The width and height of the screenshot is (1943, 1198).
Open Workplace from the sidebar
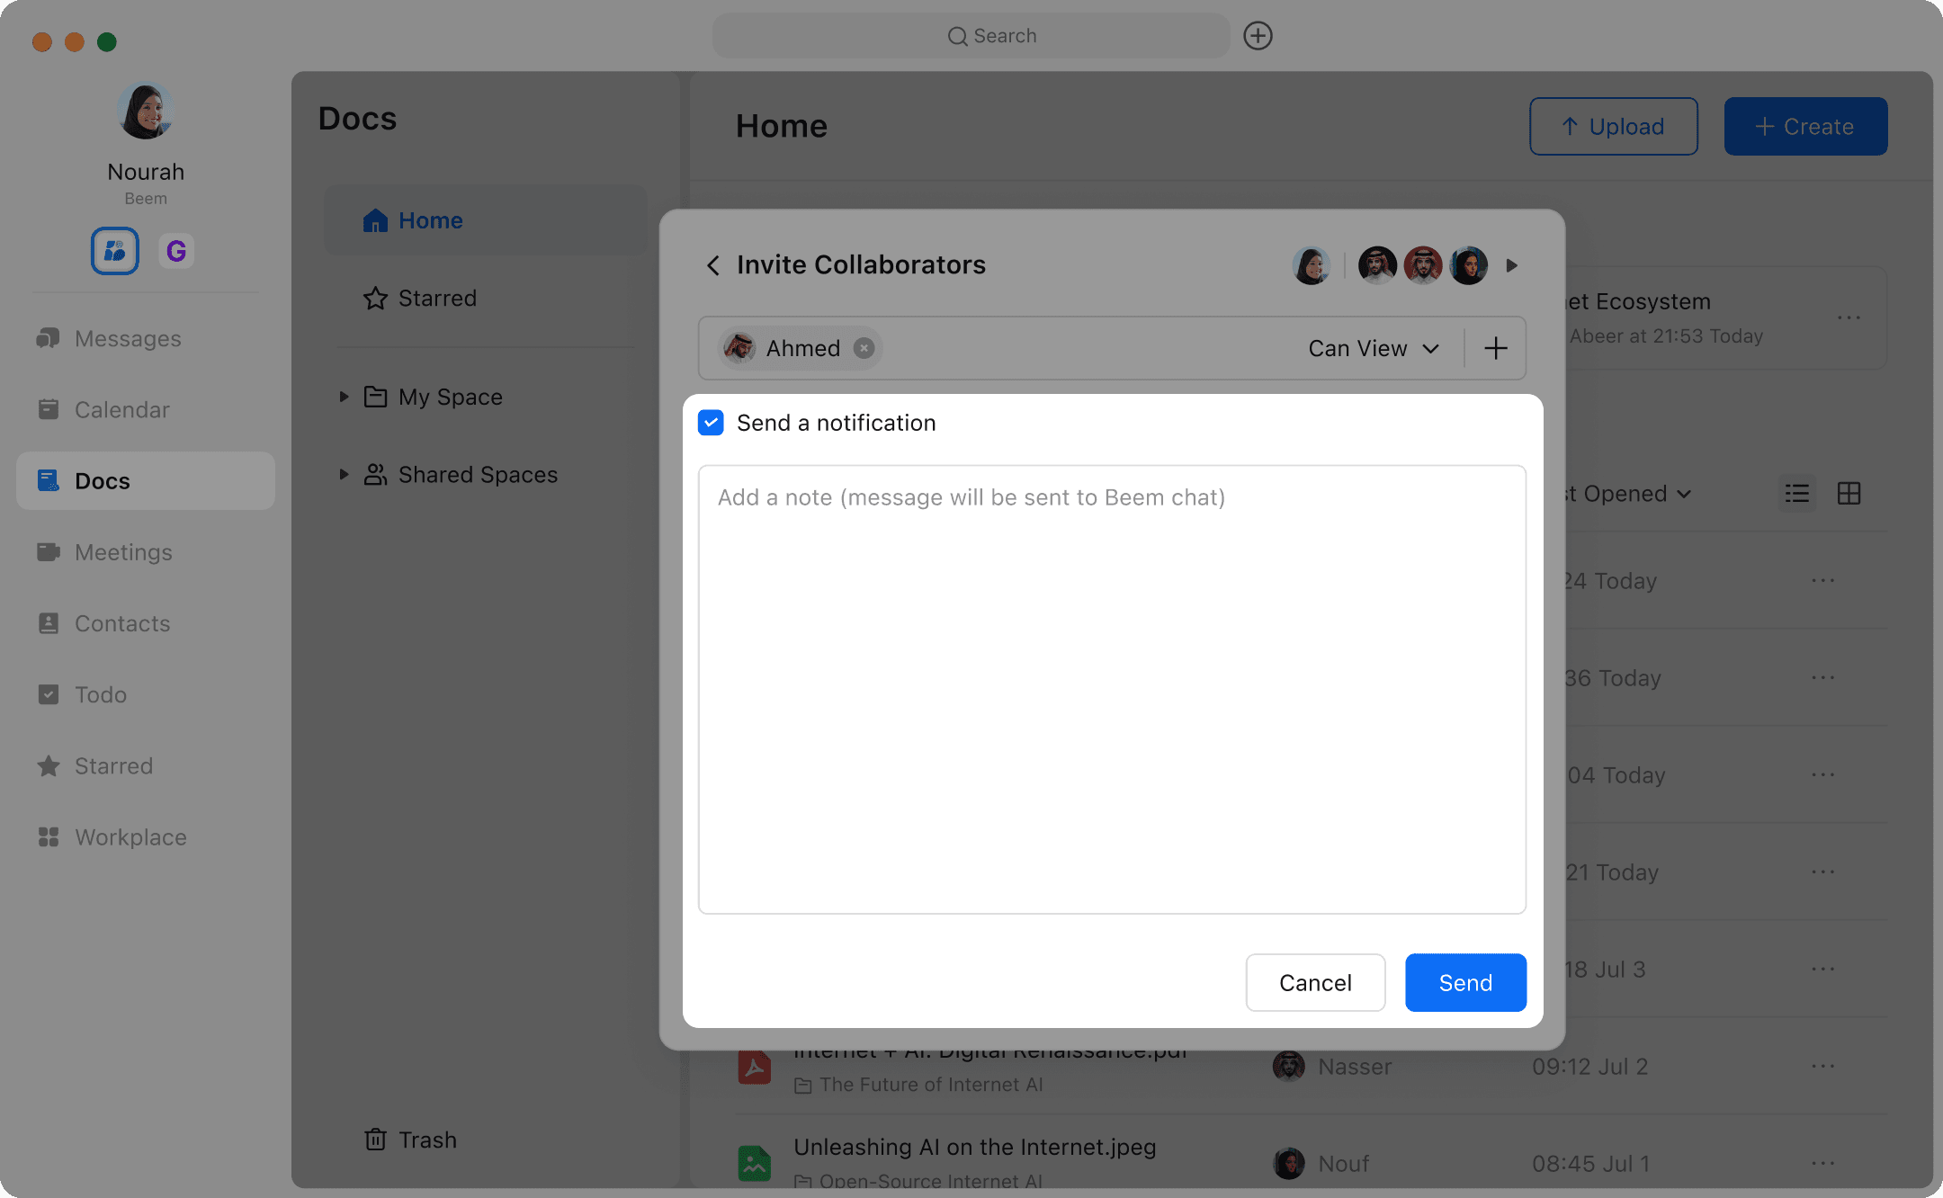[130, 836]
